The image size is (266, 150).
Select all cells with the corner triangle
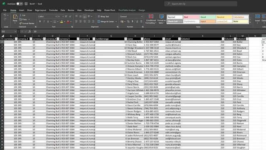click(2, 36)
